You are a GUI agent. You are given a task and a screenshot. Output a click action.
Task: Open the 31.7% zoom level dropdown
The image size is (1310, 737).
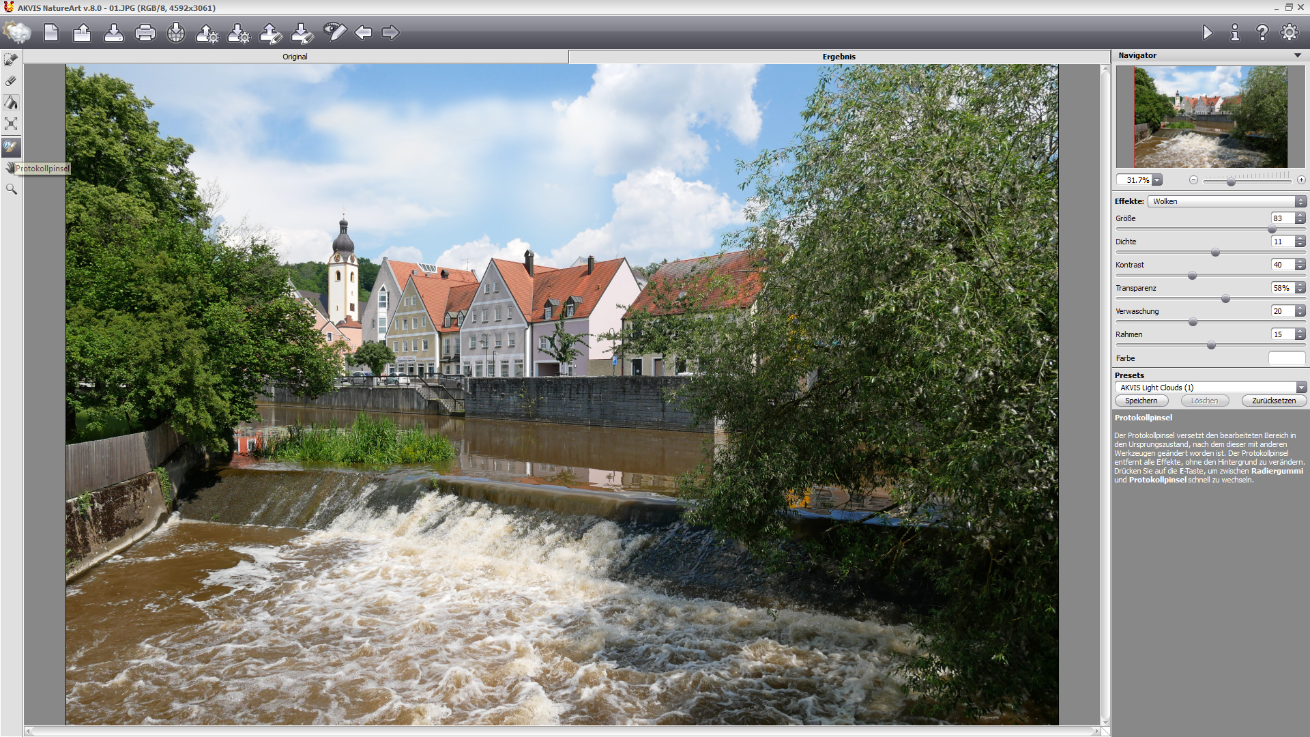click(x=1157, y=180)
